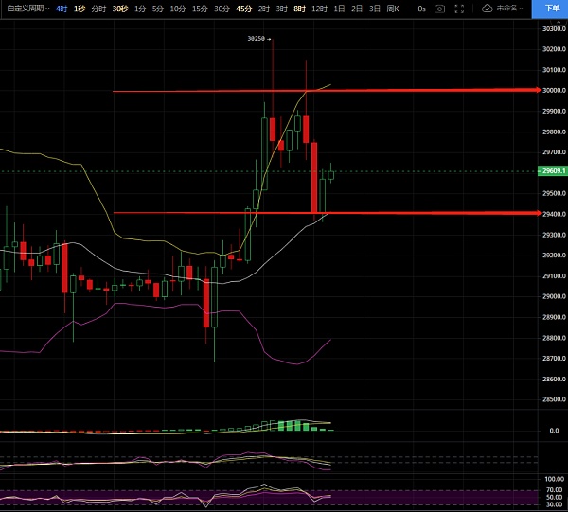Switch chart to 30秒 interval
Image resolution: width=568 pixels, height=512 pixels.
click(120, 9)
